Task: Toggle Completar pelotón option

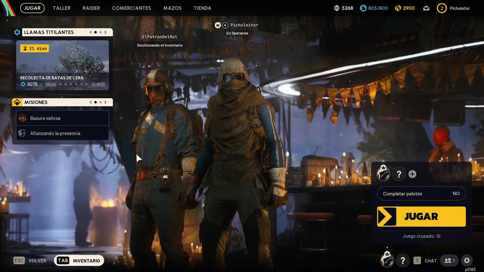Action: (x=421, y=193)
